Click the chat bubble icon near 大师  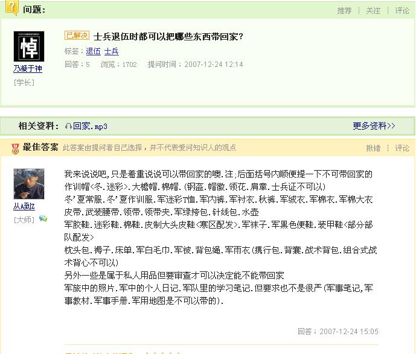(43, 218)
